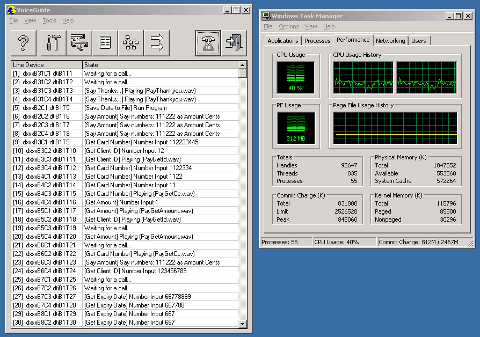Click Kernel Memory Nonpaged 30296
The width and height of the screenshot is (480, 337).
(448, 219)
